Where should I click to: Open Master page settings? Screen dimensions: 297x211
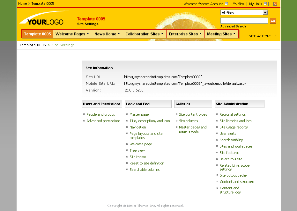point(139,114)
